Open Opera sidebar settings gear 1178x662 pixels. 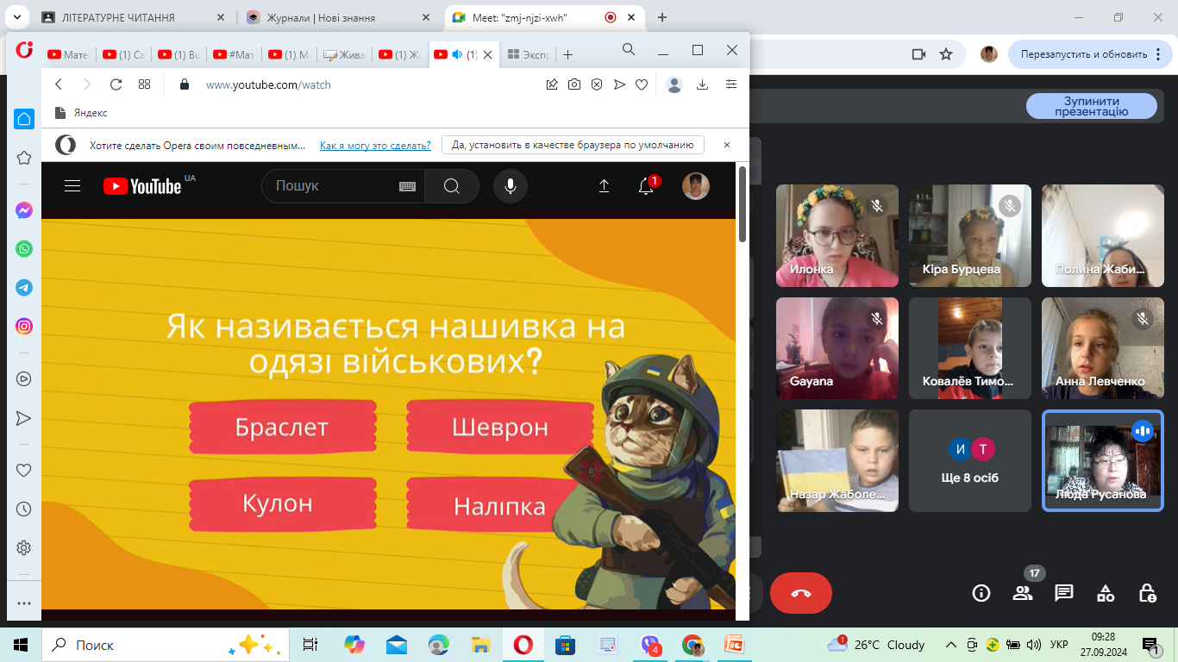point(24,547)
